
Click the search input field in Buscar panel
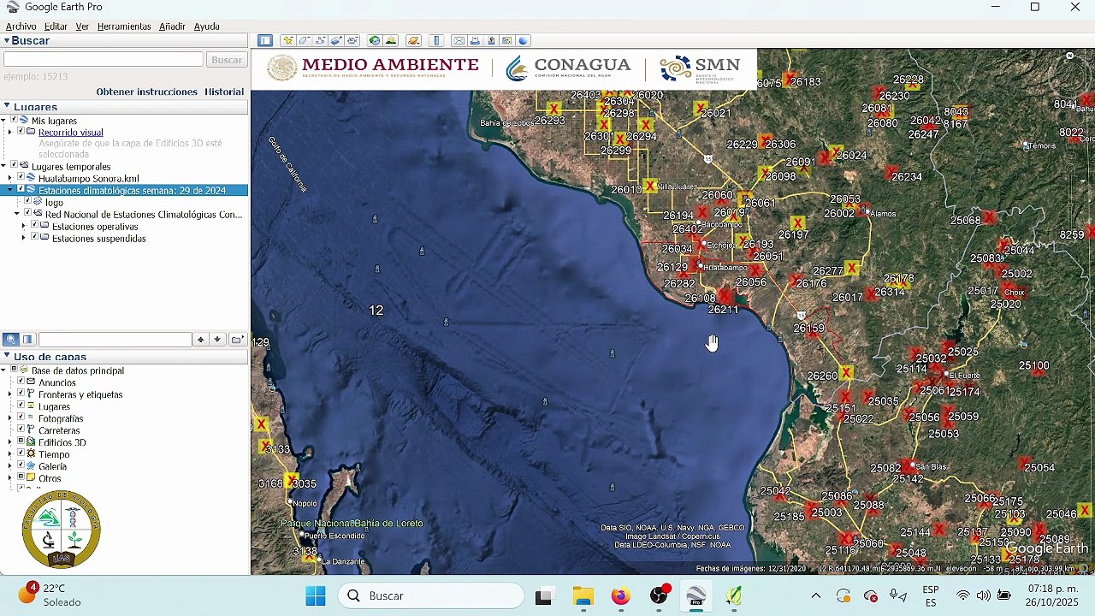click(x=103, y=59)
